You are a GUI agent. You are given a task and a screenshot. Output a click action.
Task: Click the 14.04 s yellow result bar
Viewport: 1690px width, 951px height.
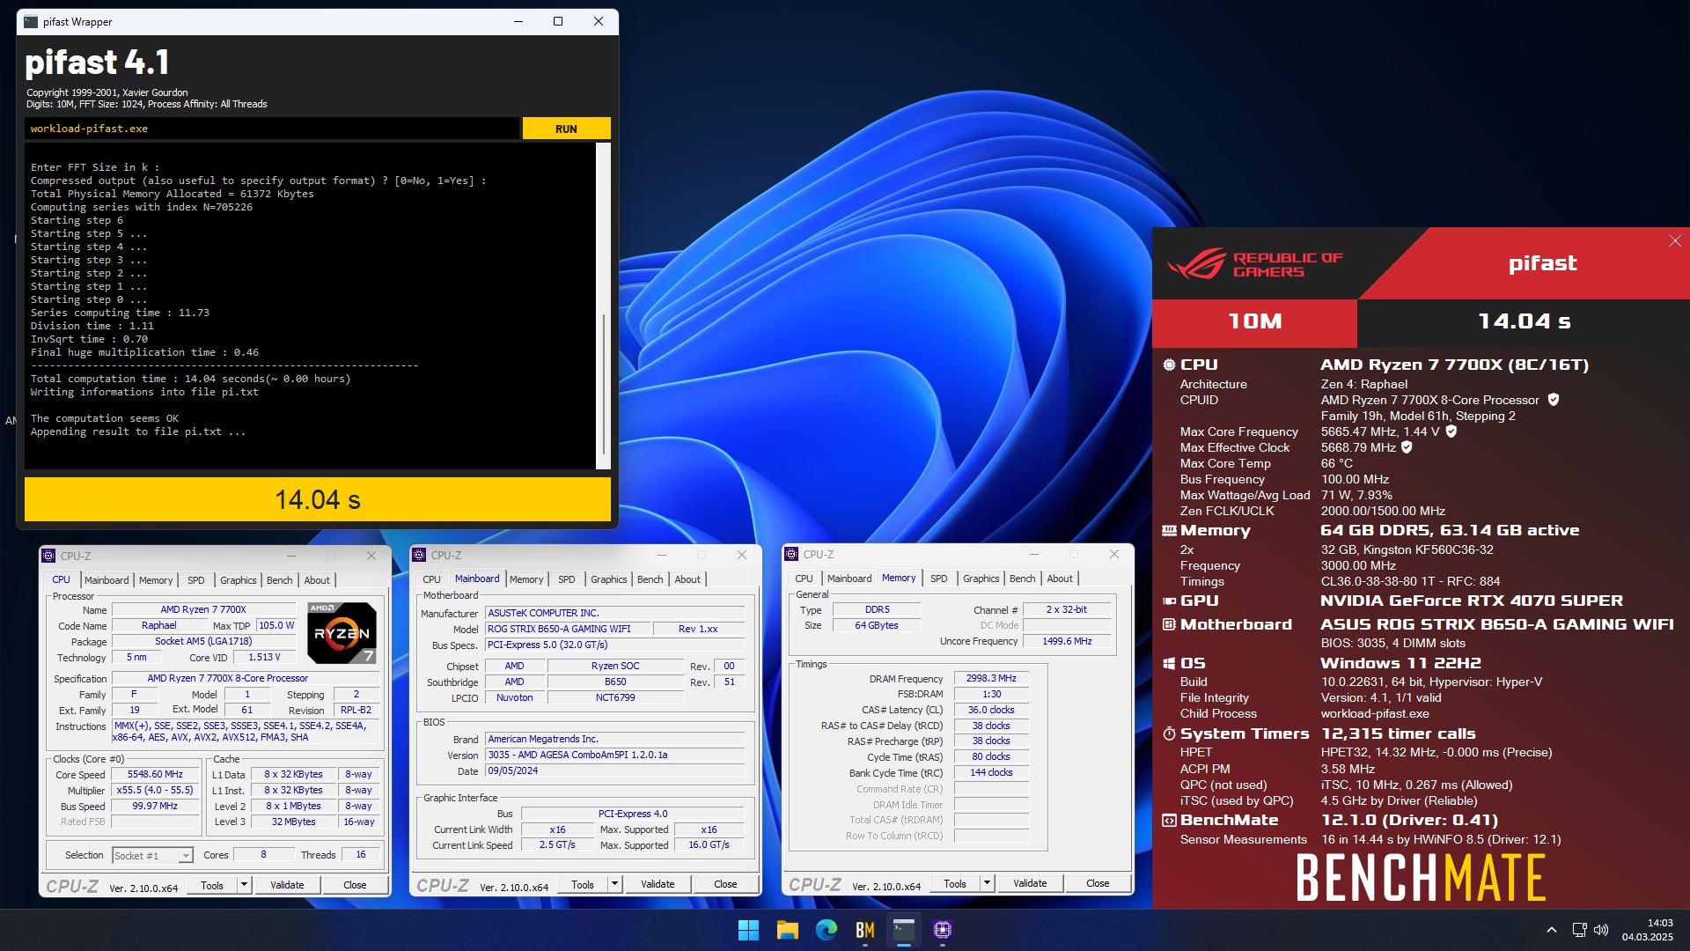317,499
